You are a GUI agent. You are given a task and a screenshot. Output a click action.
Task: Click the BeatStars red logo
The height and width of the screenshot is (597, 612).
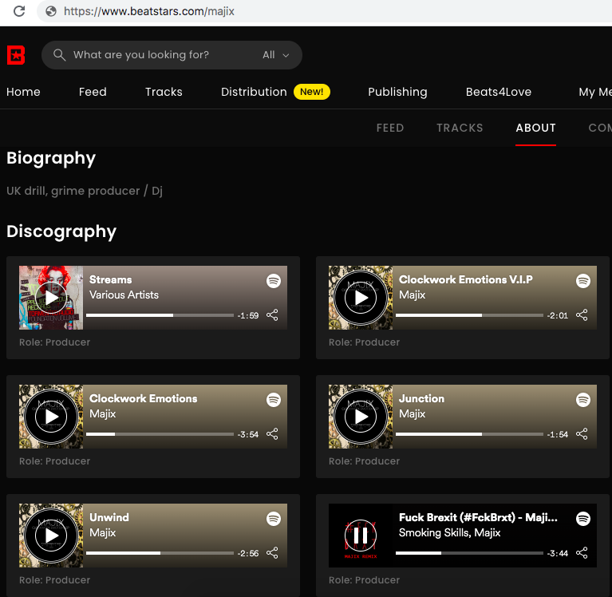(16, 55)
